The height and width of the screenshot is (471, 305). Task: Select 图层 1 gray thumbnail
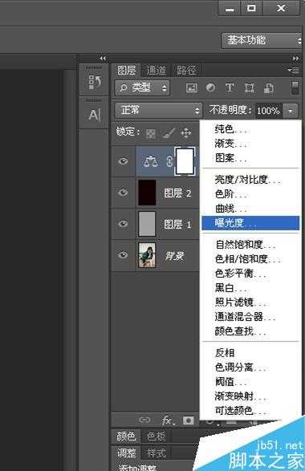pyautogui.click(x=147, y=224)
